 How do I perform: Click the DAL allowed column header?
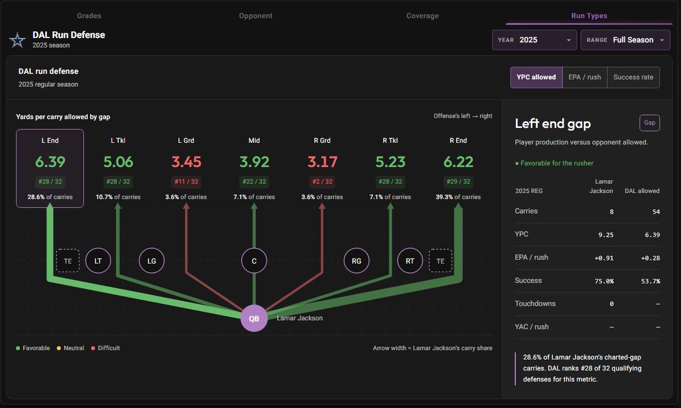click(x=642, y=191)
